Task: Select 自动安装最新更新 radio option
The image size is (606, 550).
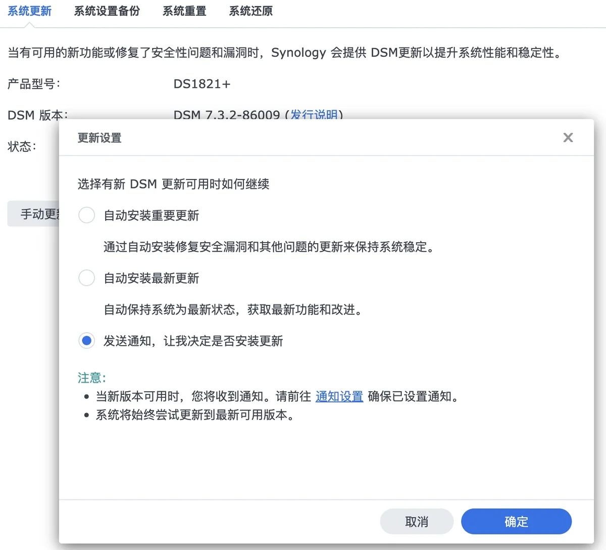Action: 87,278
